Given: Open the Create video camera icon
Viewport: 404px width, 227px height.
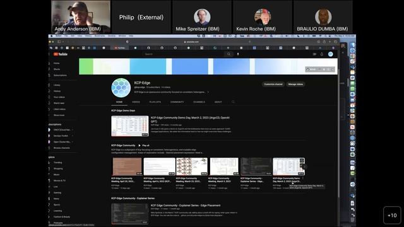Looking at the screenshot, I should tap(314, 54).
